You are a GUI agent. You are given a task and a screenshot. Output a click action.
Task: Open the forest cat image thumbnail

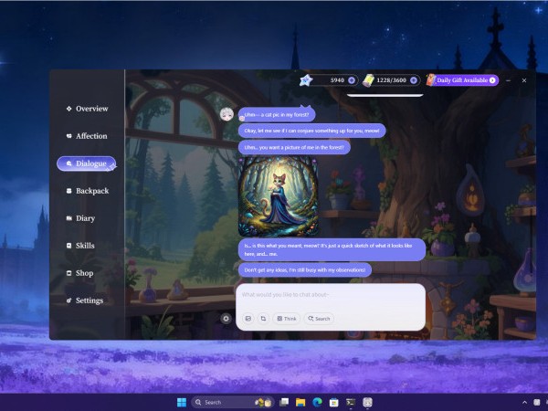tap(279, 196)
